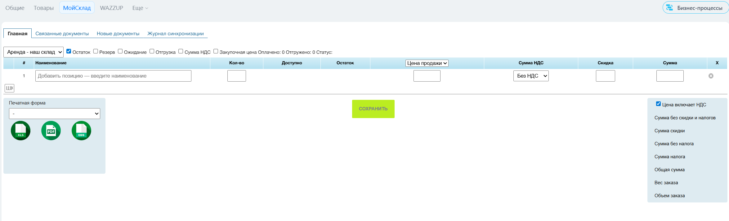The image size is (729, 221).
Task: Go to the Товары section
Action: [44, 8]
